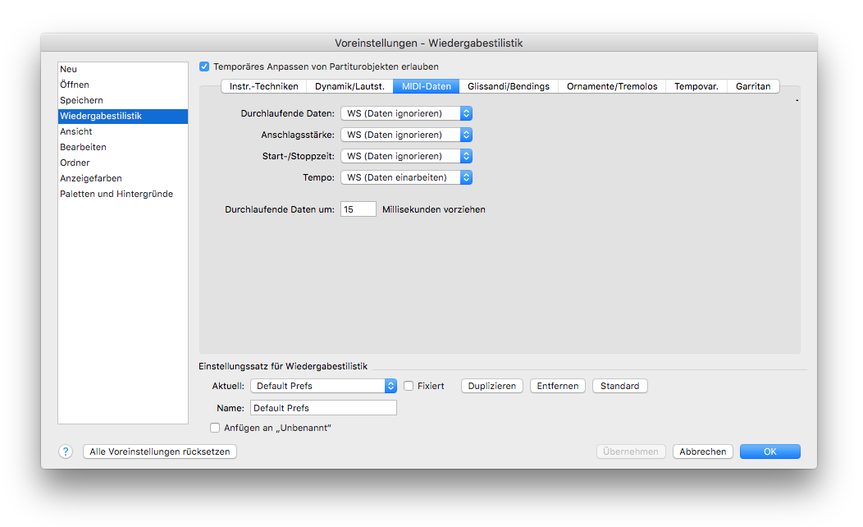Click the Millisekunden value field containing 15
The width and height of the screenshot is (863, 527).
[358, 209]
